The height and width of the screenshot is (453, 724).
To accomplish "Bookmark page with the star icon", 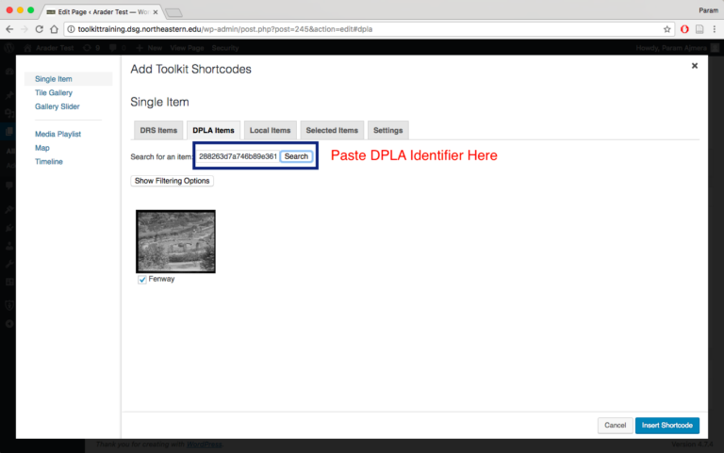I will pyautogui.click(x=666, y=29).
